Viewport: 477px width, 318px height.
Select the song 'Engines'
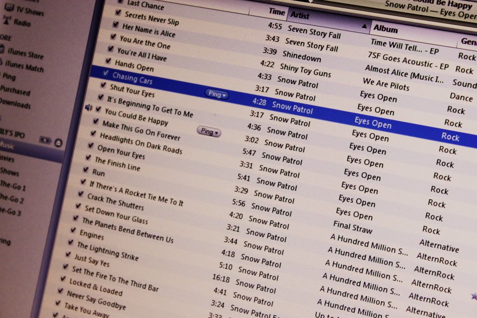tap(91, 235)
